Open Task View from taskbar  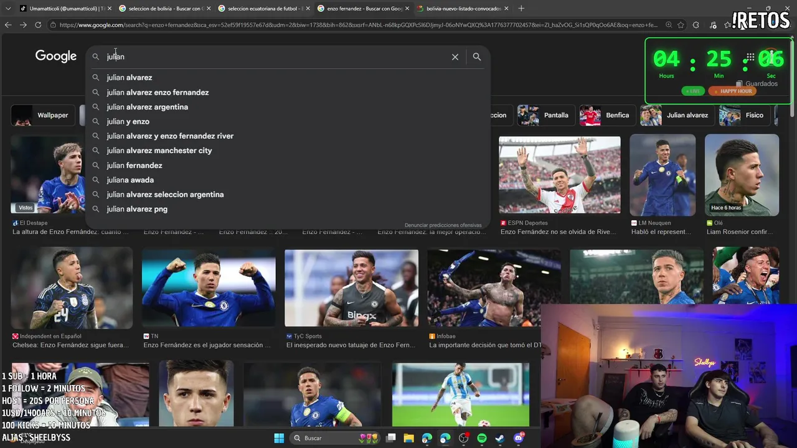391,438
